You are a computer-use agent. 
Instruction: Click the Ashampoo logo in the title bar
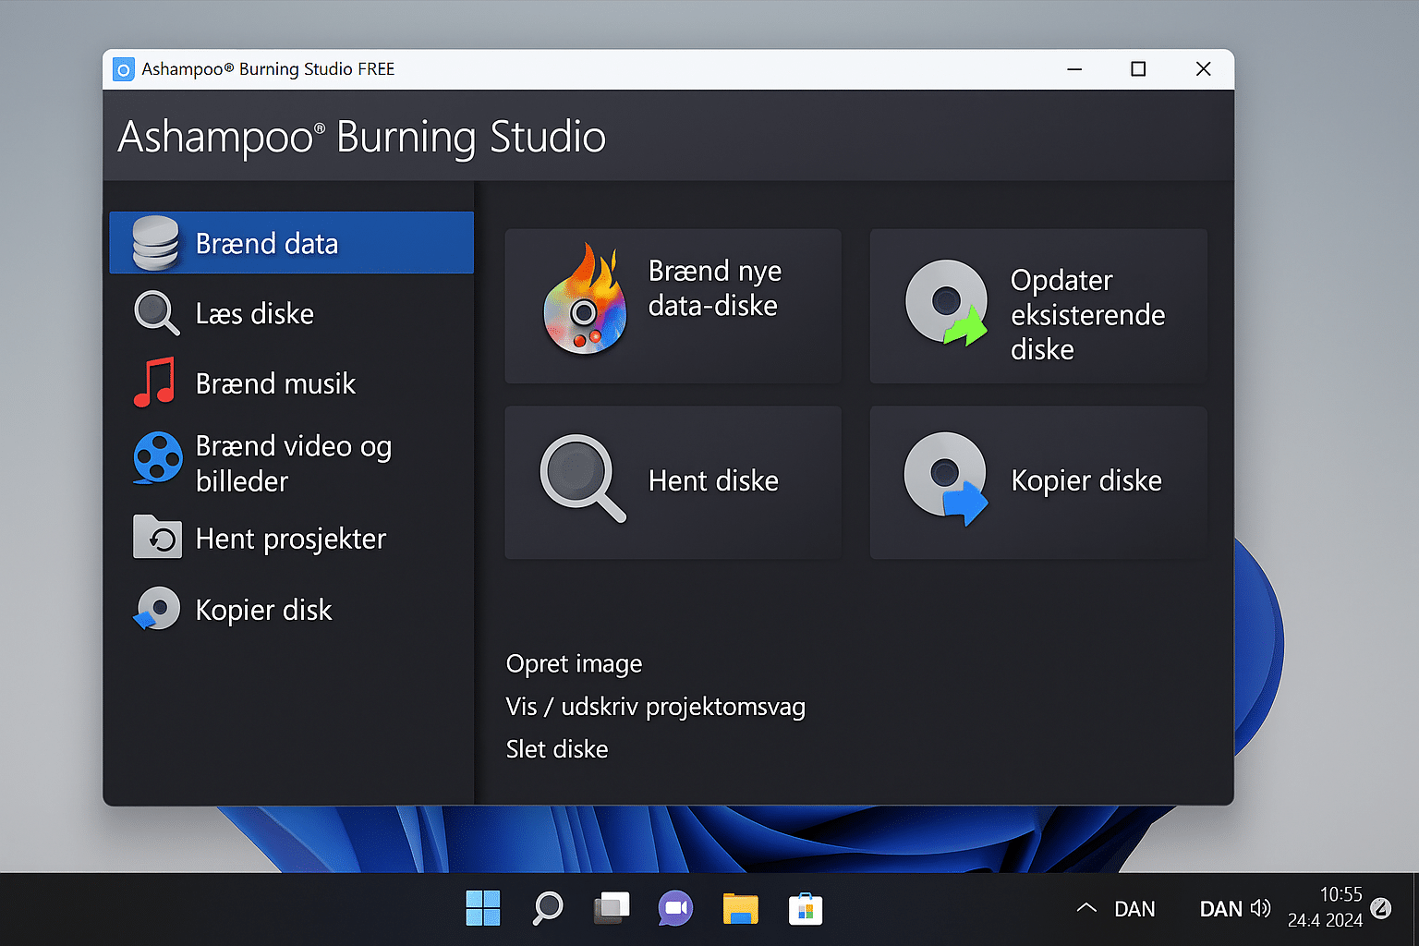[x=123, y=68]
